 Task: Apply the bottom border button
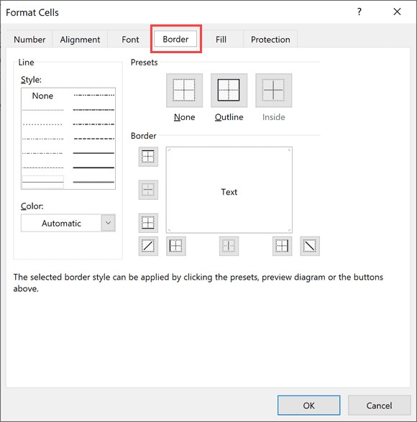click(148, 223)
